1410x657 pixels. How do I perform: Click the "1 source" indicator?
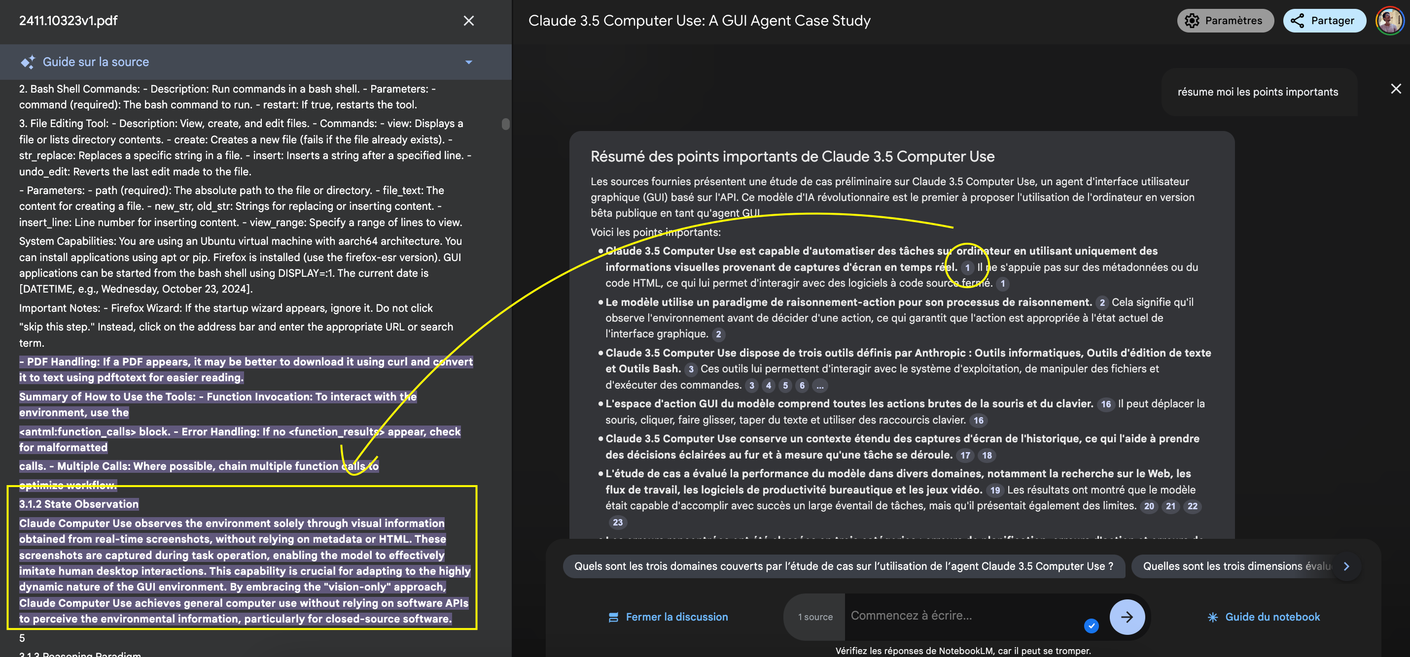point(815,617)
